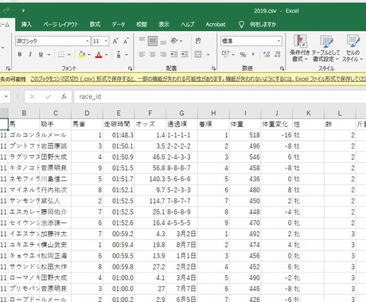Click merge and center icon
This screenshot has width=366, height=302.
coord(198,54)
